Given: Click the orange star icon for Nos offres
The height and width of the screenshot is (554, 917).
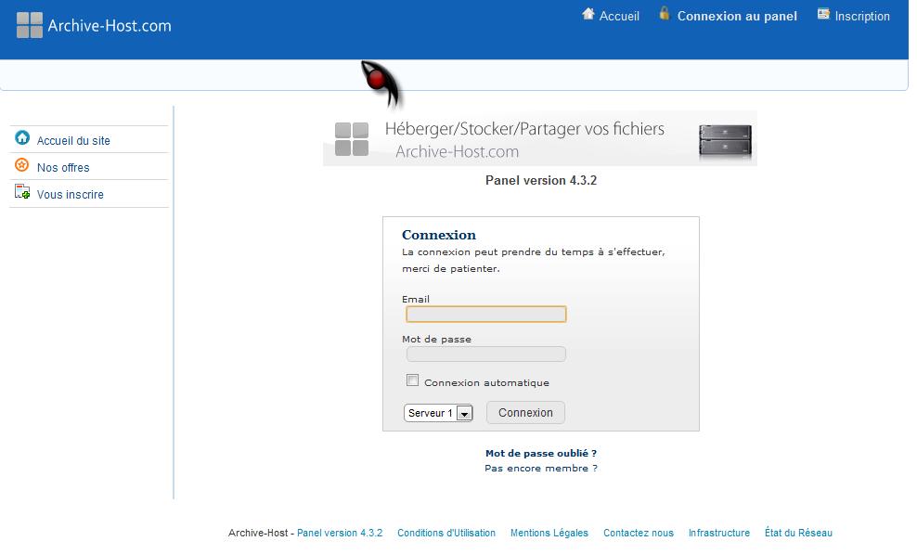Looking at the screenshot, I should (21, 165).
